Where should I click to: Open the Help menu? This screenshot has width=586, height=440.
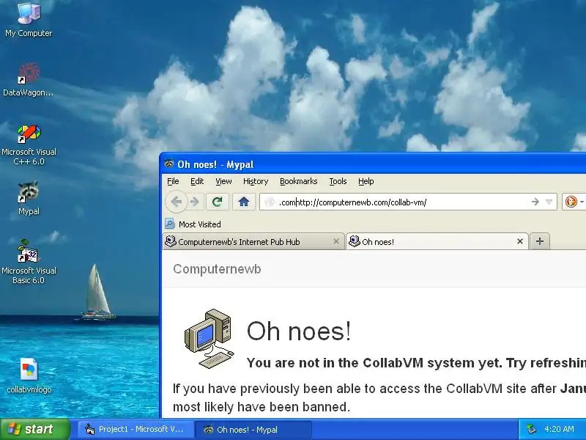tap(366, 181)
